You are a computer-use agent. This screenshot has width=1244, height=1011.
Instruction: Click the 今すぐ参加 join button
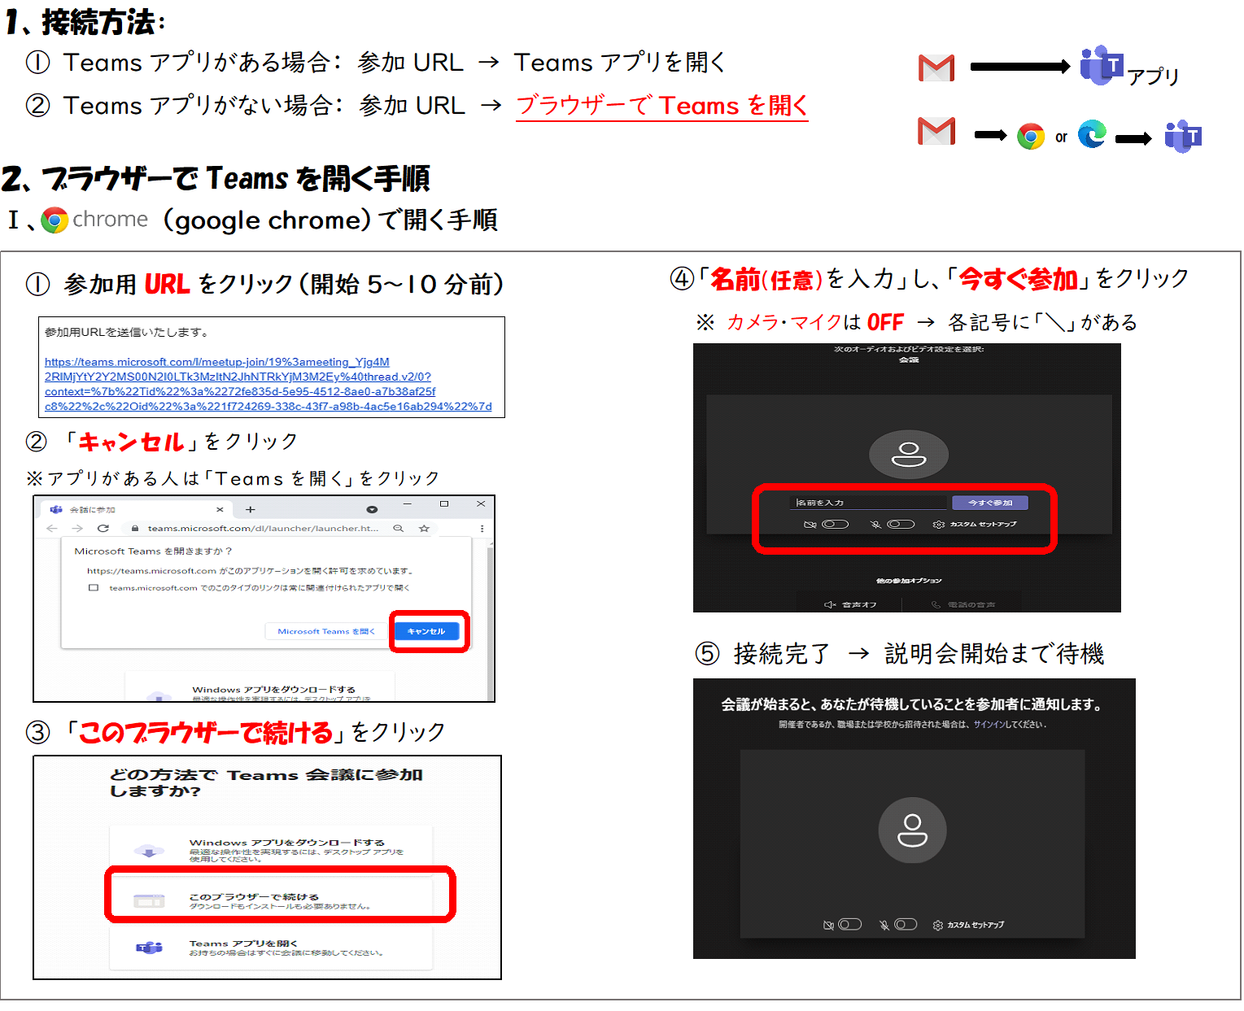pos(989,503)
